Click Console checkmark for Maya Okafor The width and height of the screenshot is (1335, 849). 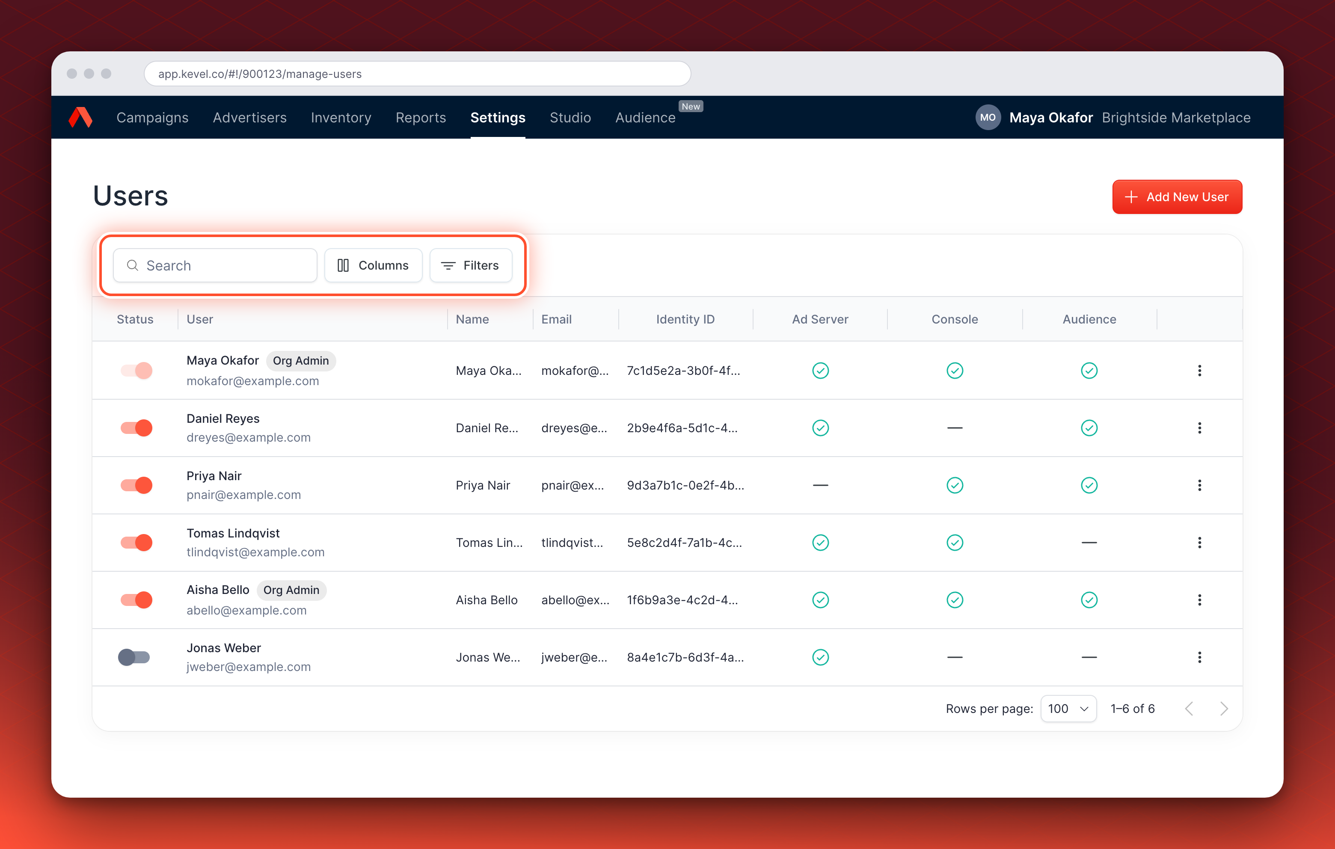click(x=955, y=371)
